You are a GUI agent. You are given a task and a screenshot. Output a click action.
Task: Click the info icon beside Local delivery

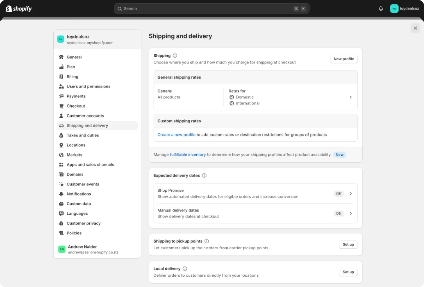(x=185, y=269)
